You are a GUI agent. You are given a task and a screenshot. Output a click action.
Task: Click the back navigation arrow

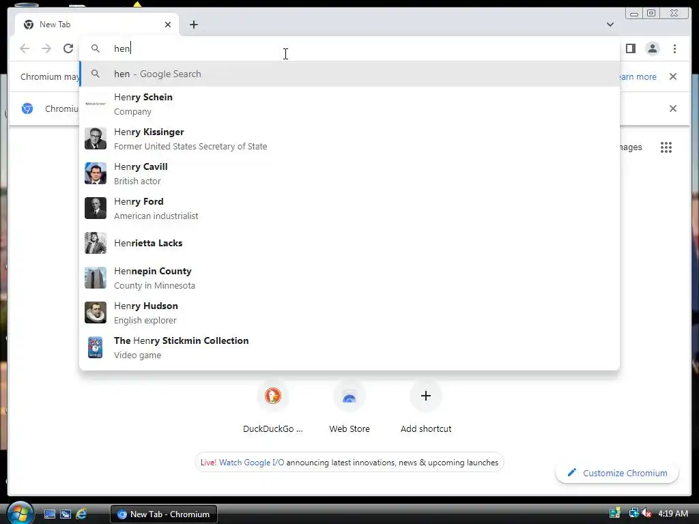(x=25, y=48)
